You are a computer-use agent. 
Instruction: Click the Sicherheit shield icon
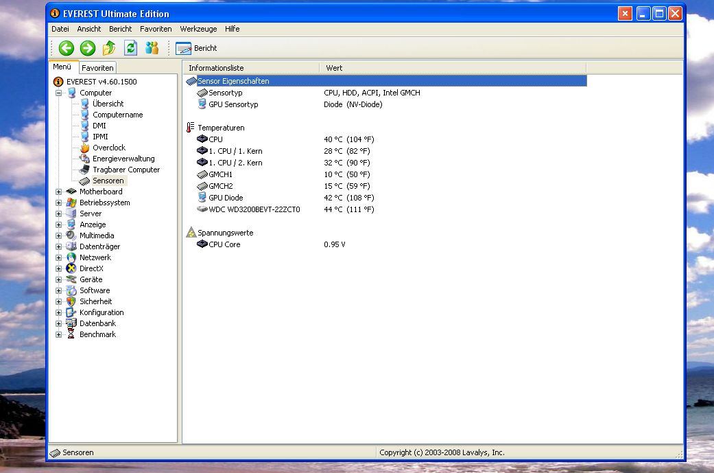click(71, 301)
